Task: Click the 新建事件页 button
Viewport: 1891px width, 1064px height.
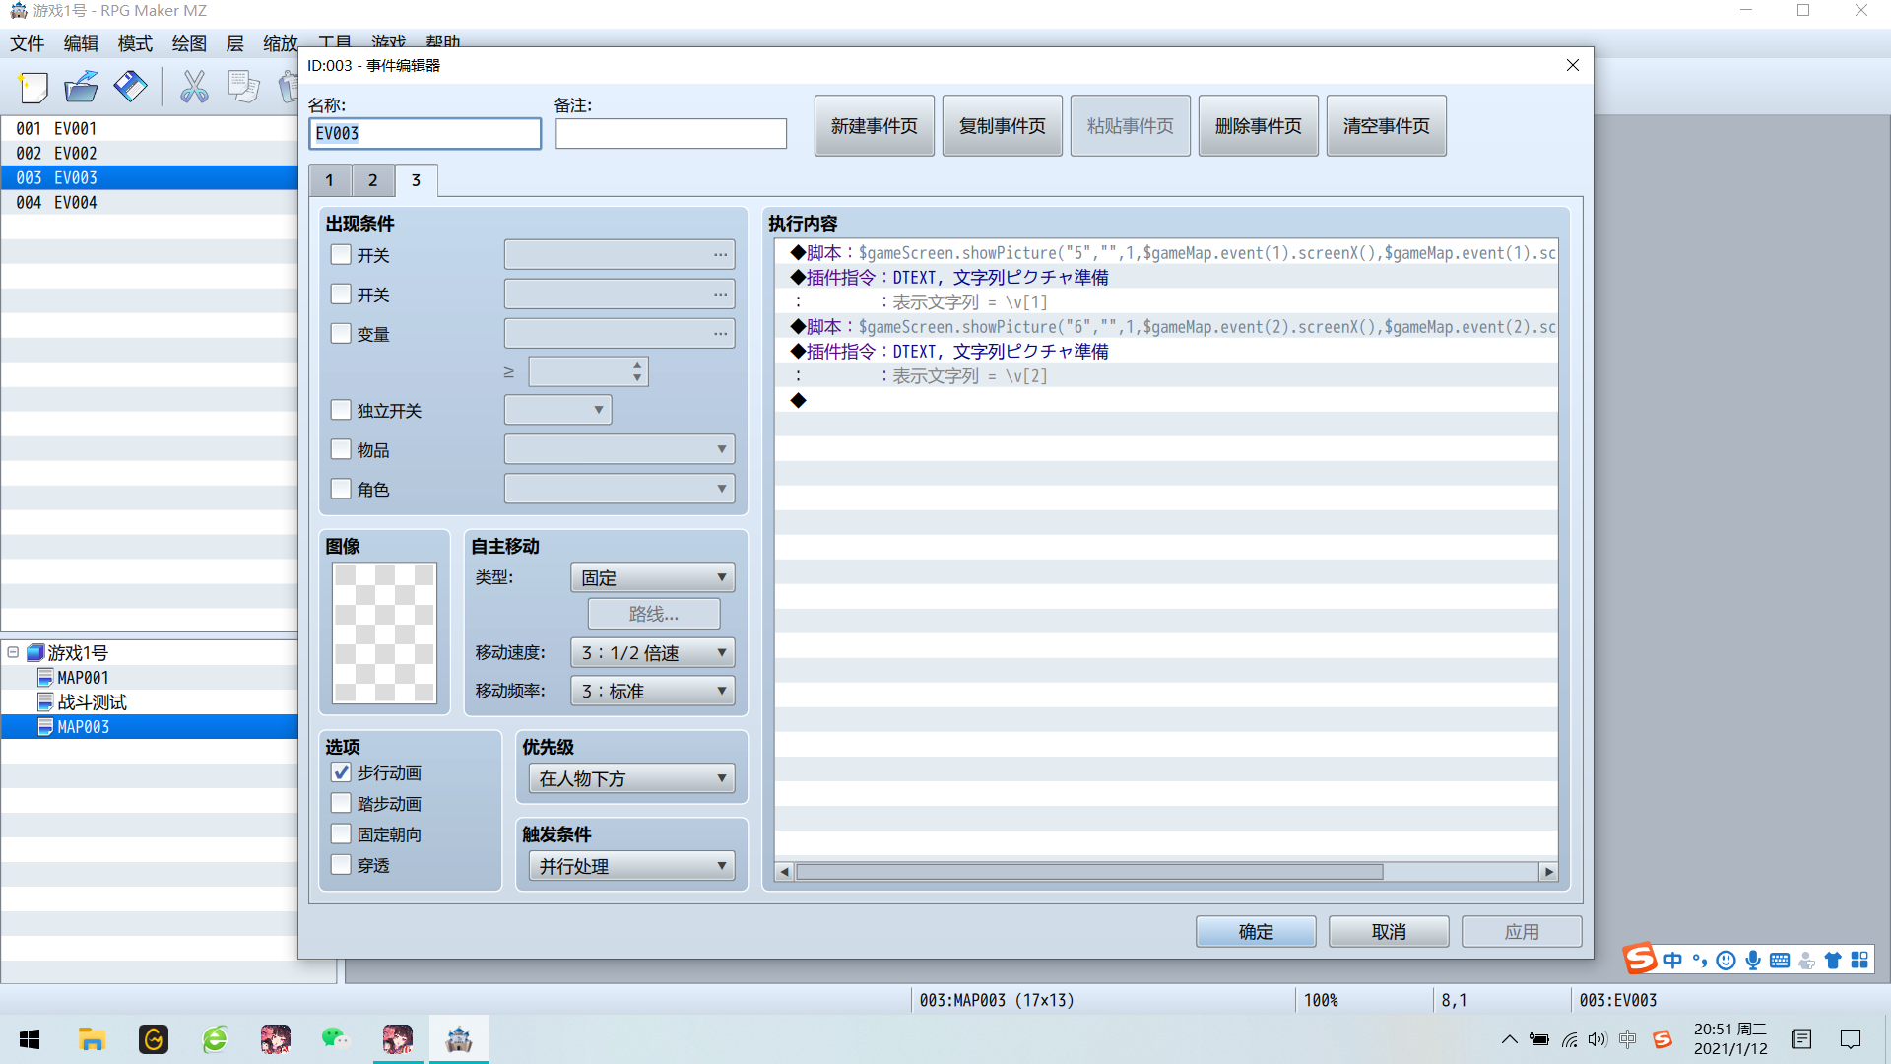Action: coord(875,126)
